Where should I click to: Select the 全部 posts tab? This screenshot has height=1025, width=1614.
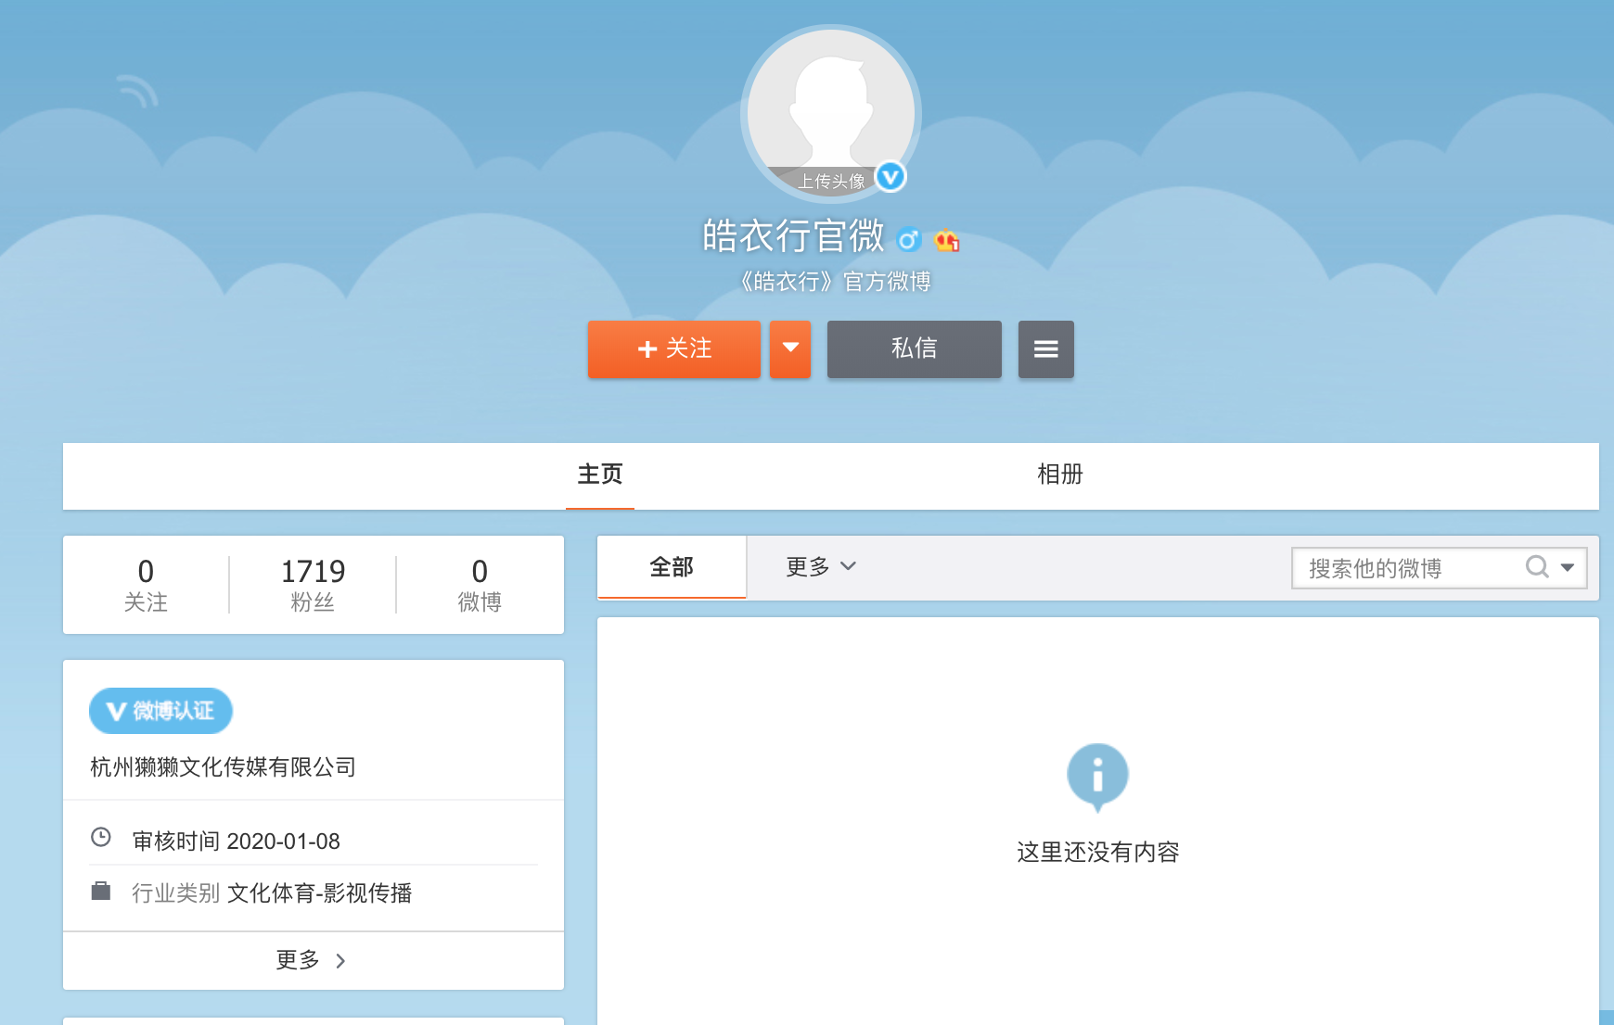pos(672,567)
